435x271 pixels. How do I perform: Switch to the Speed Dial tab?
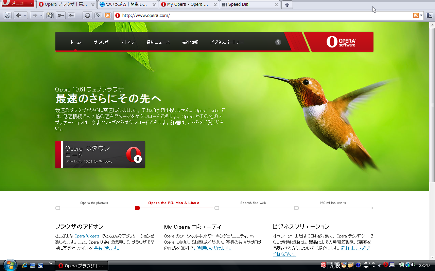pyautogui.click(x=250, y=5)
